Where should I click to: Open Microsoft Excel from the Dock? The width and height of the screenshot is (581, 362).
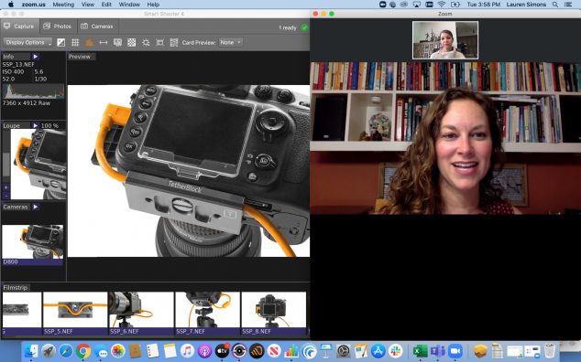(420, 350)
